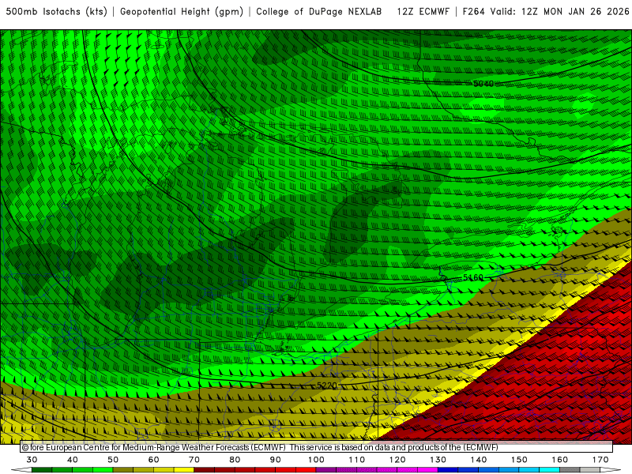Click the 'Valid: 12Z MON JAN 26 2026' text
632x474 pixels.
point(560,12)
